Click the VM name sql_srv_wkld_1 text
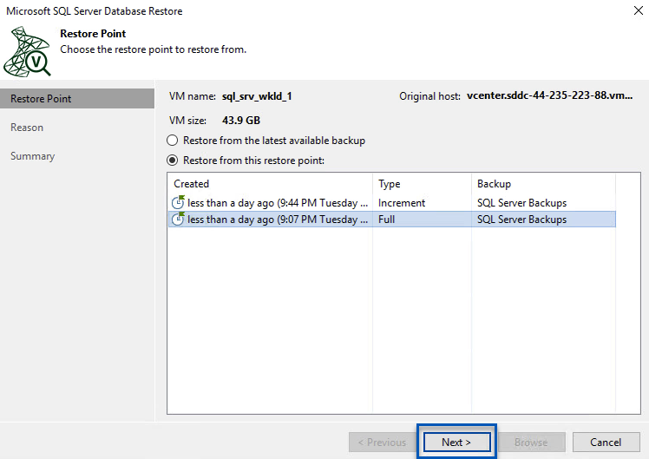This screenshot has width=649, height=459. tap(257, 96)
